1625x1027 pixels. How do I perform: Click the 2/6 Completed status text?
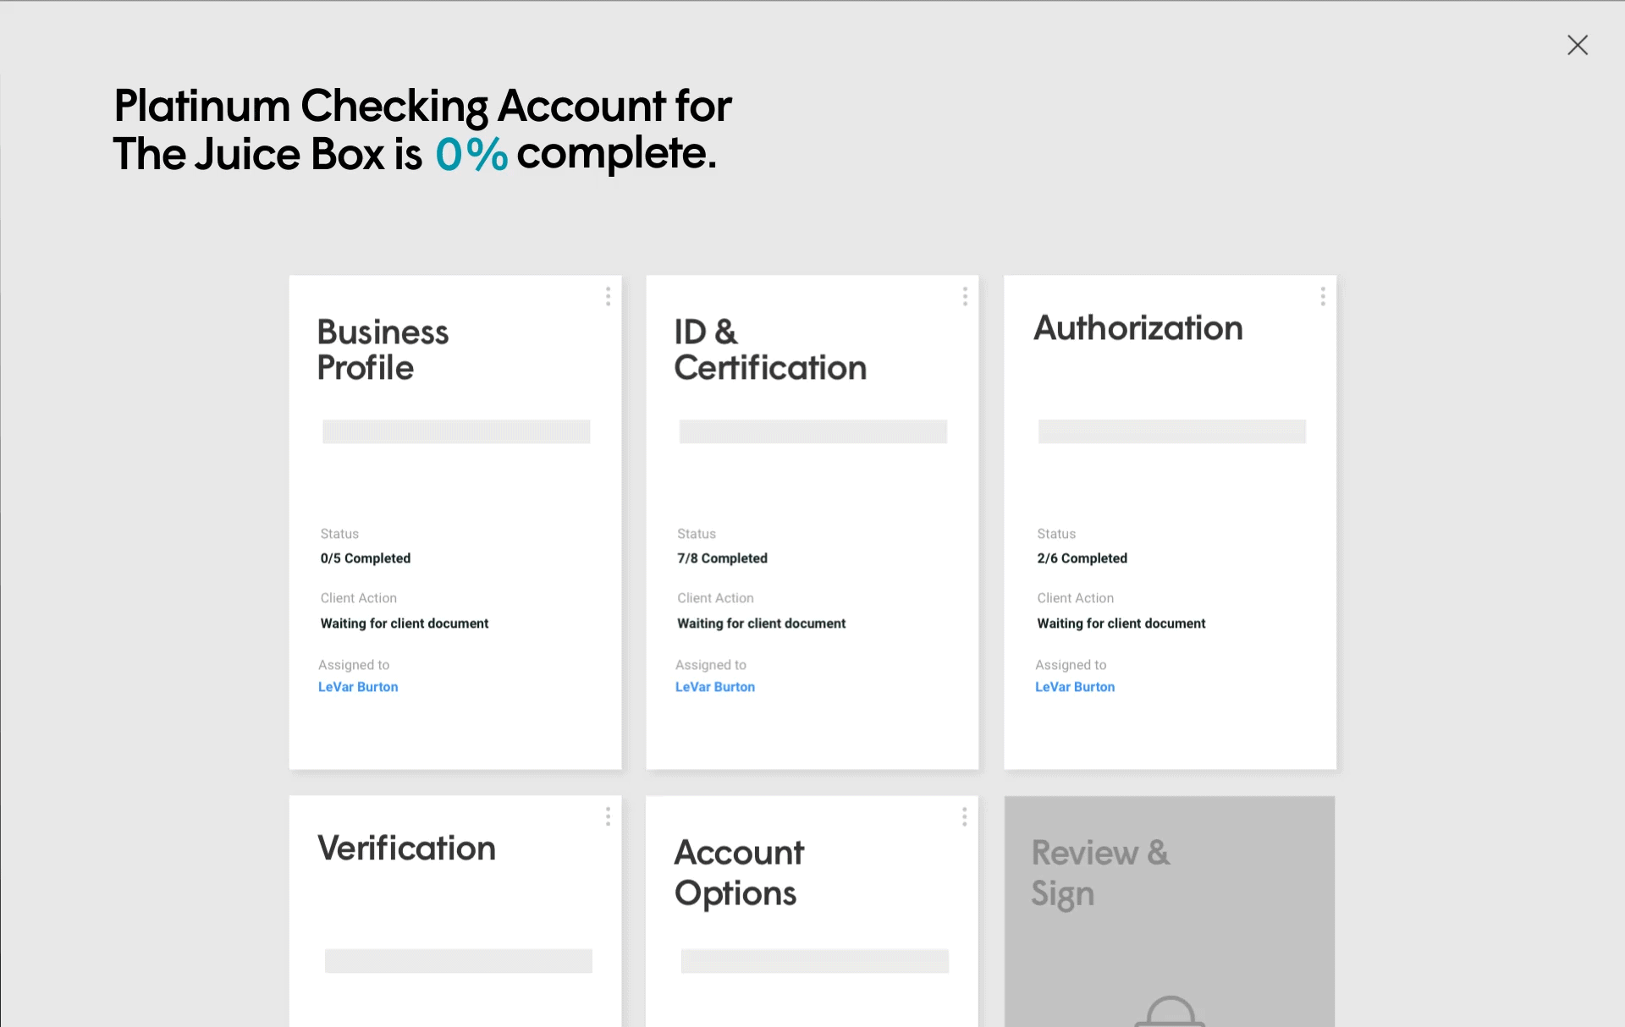[1082, 558]
